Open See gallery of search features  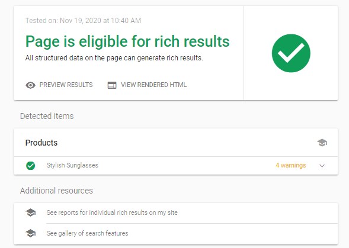87,233
